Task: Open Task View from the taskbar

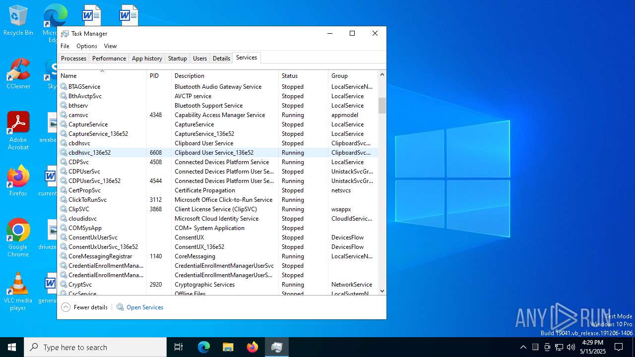Action: point(179,347)
